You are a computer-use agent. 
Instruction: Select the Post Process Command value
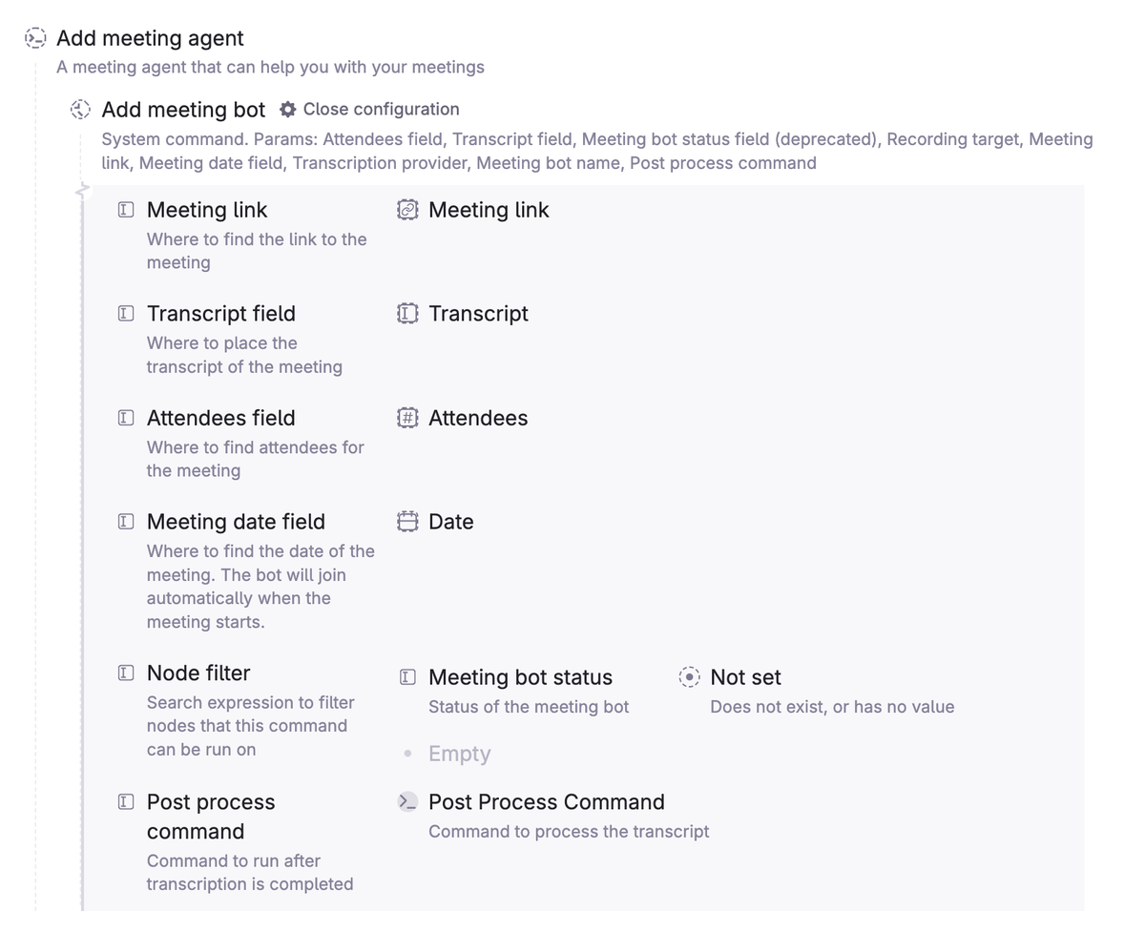click(547, 802)
